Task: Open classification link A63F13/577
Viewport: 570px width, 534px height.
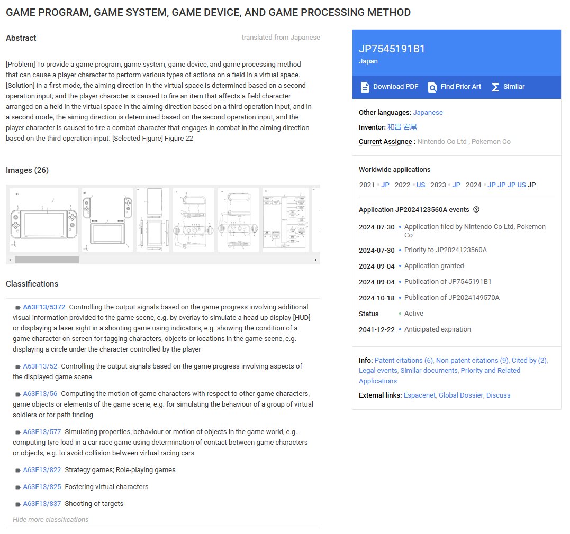Action: pyautogui.click(x=42, y=432)
